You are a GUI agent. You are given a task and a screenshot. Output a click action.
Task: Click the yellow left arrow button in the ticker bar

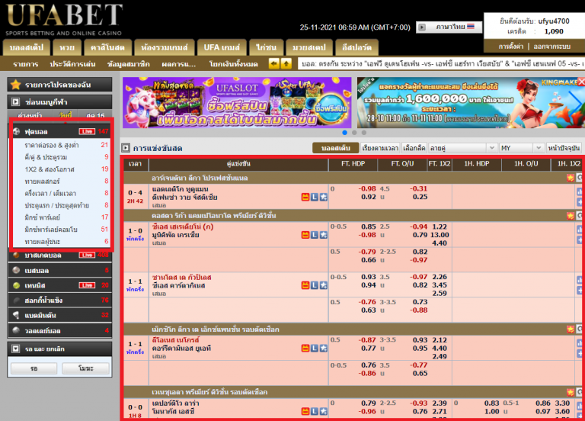[x=274, y=63]
